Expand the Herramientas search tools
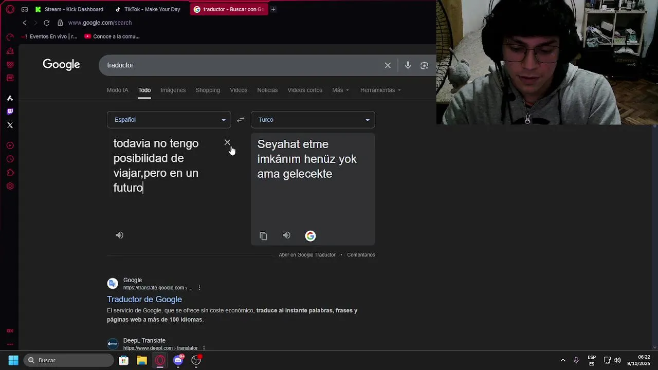The height and width of the screenshot is (370, 658). (380, 90)
